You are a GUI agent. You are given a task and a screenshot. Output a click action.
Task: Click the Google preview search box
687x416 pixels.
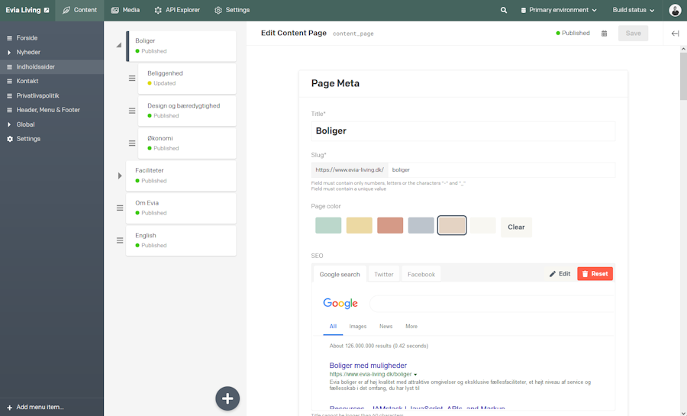(492, 304)
